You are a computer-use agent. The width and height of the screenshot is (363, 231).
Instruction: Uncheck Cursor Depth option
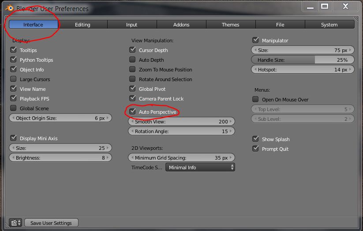click(x=132, y=50)
